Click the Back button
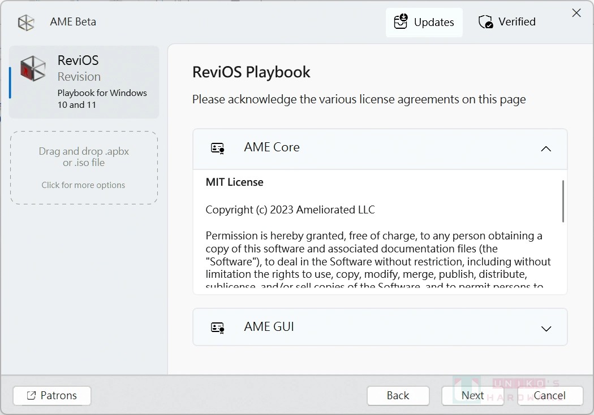Image resolution: width=594 pixels, height=415 pixels. [x=398, y=395]
